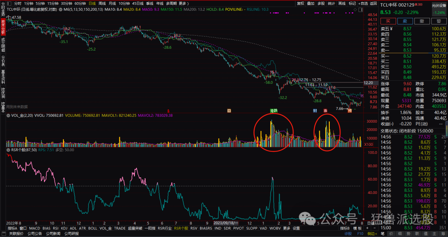The width and height of the screenshot is (448, 237).
Task: Click the 诊股 link in status bar
Action: click(348, 234)
